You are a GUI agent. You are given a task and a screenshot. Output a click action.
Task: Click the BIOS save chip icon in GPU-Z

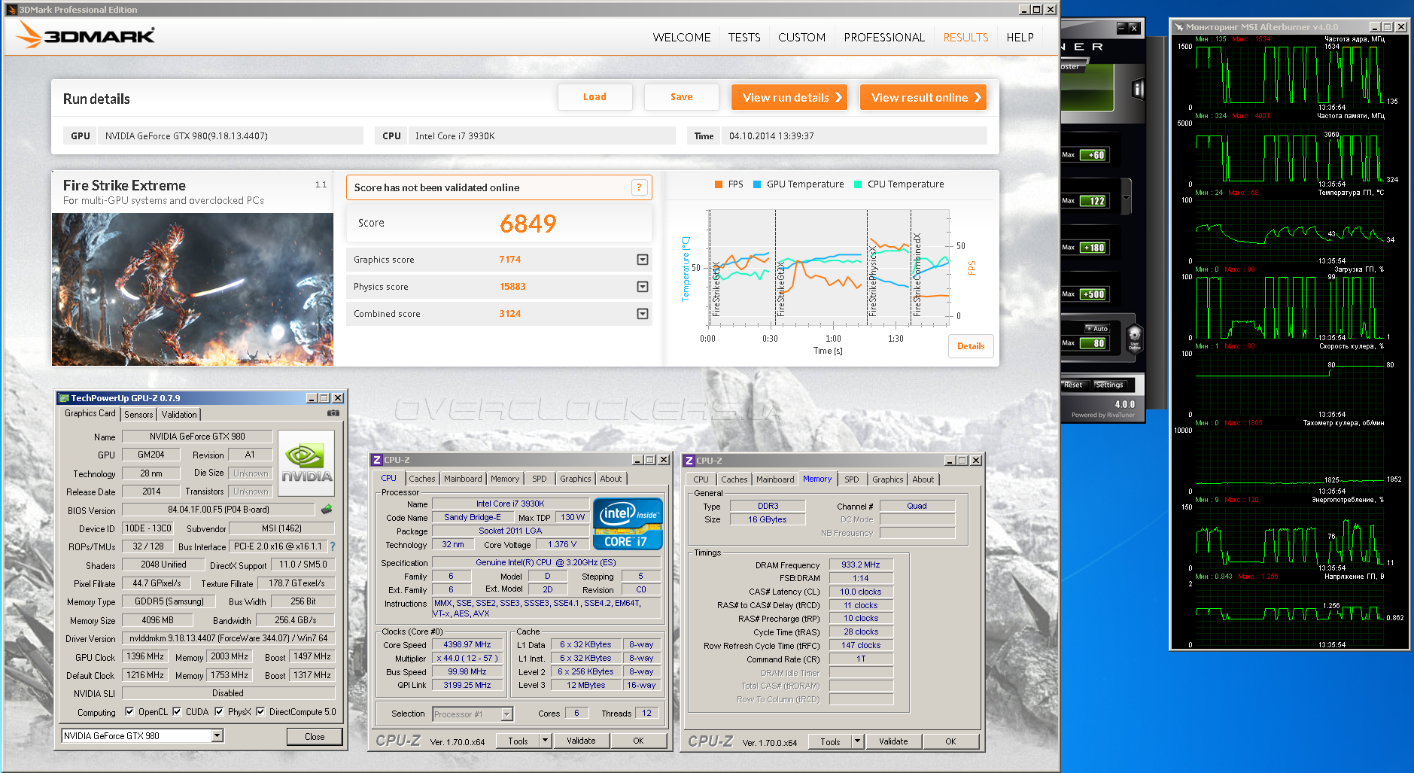click(327, 510)
